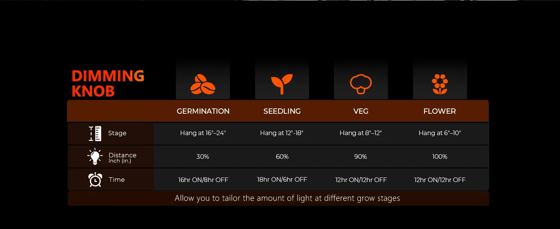Select the veg plant outline icon
Image resolution: width=560 pixels, height=229 pixels.
[x=361, y=84]
